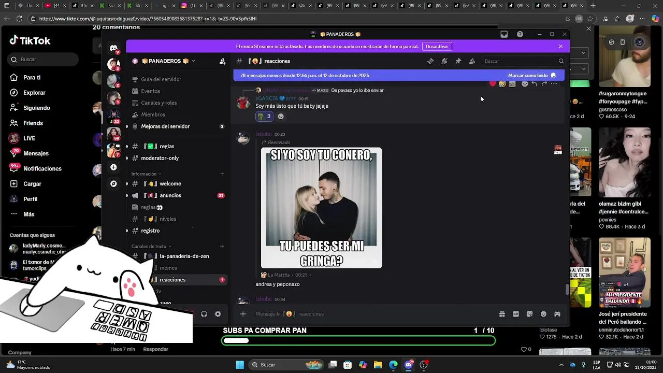663x373 pixels.
Task: Open the Windows Start menu
Action: pyautogui.click(x=240, y=365)
